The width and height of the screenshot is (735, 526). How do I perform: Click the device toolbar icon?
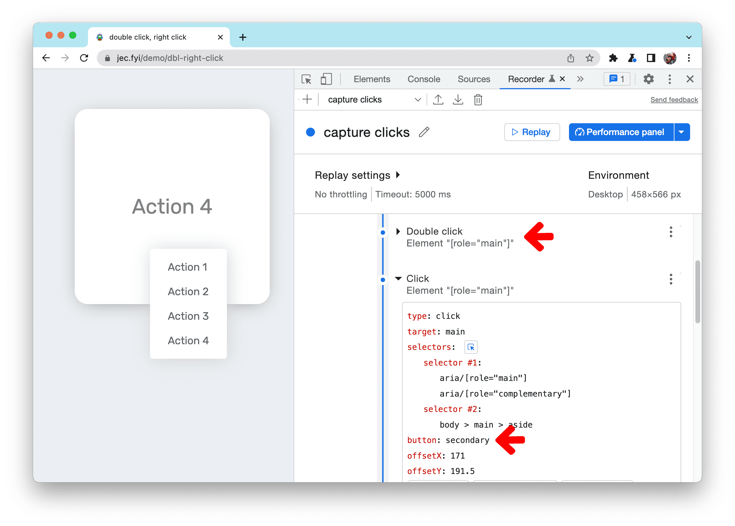(x=327, y=80)
